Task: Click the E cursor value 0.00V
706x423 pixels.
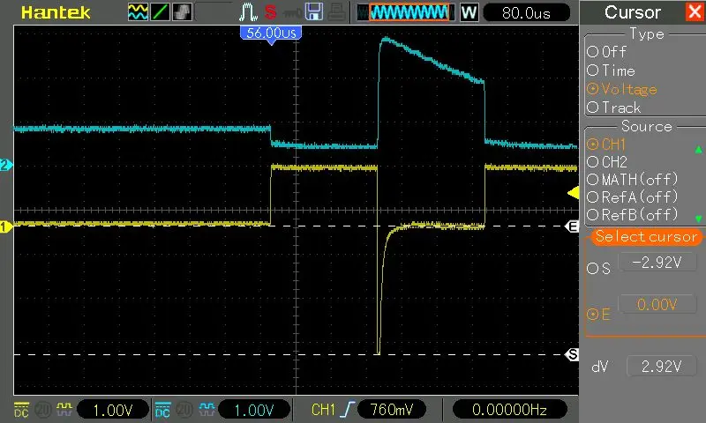Action: coord(657,304)
